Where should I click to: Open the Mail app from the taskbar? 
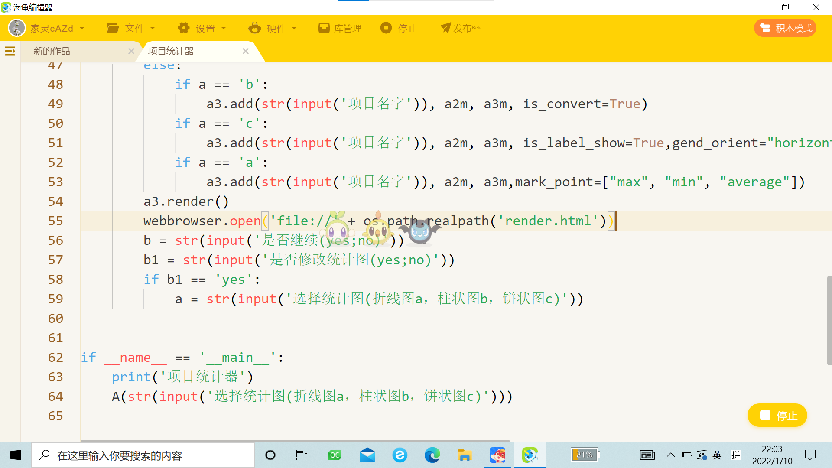click(367, 455)
